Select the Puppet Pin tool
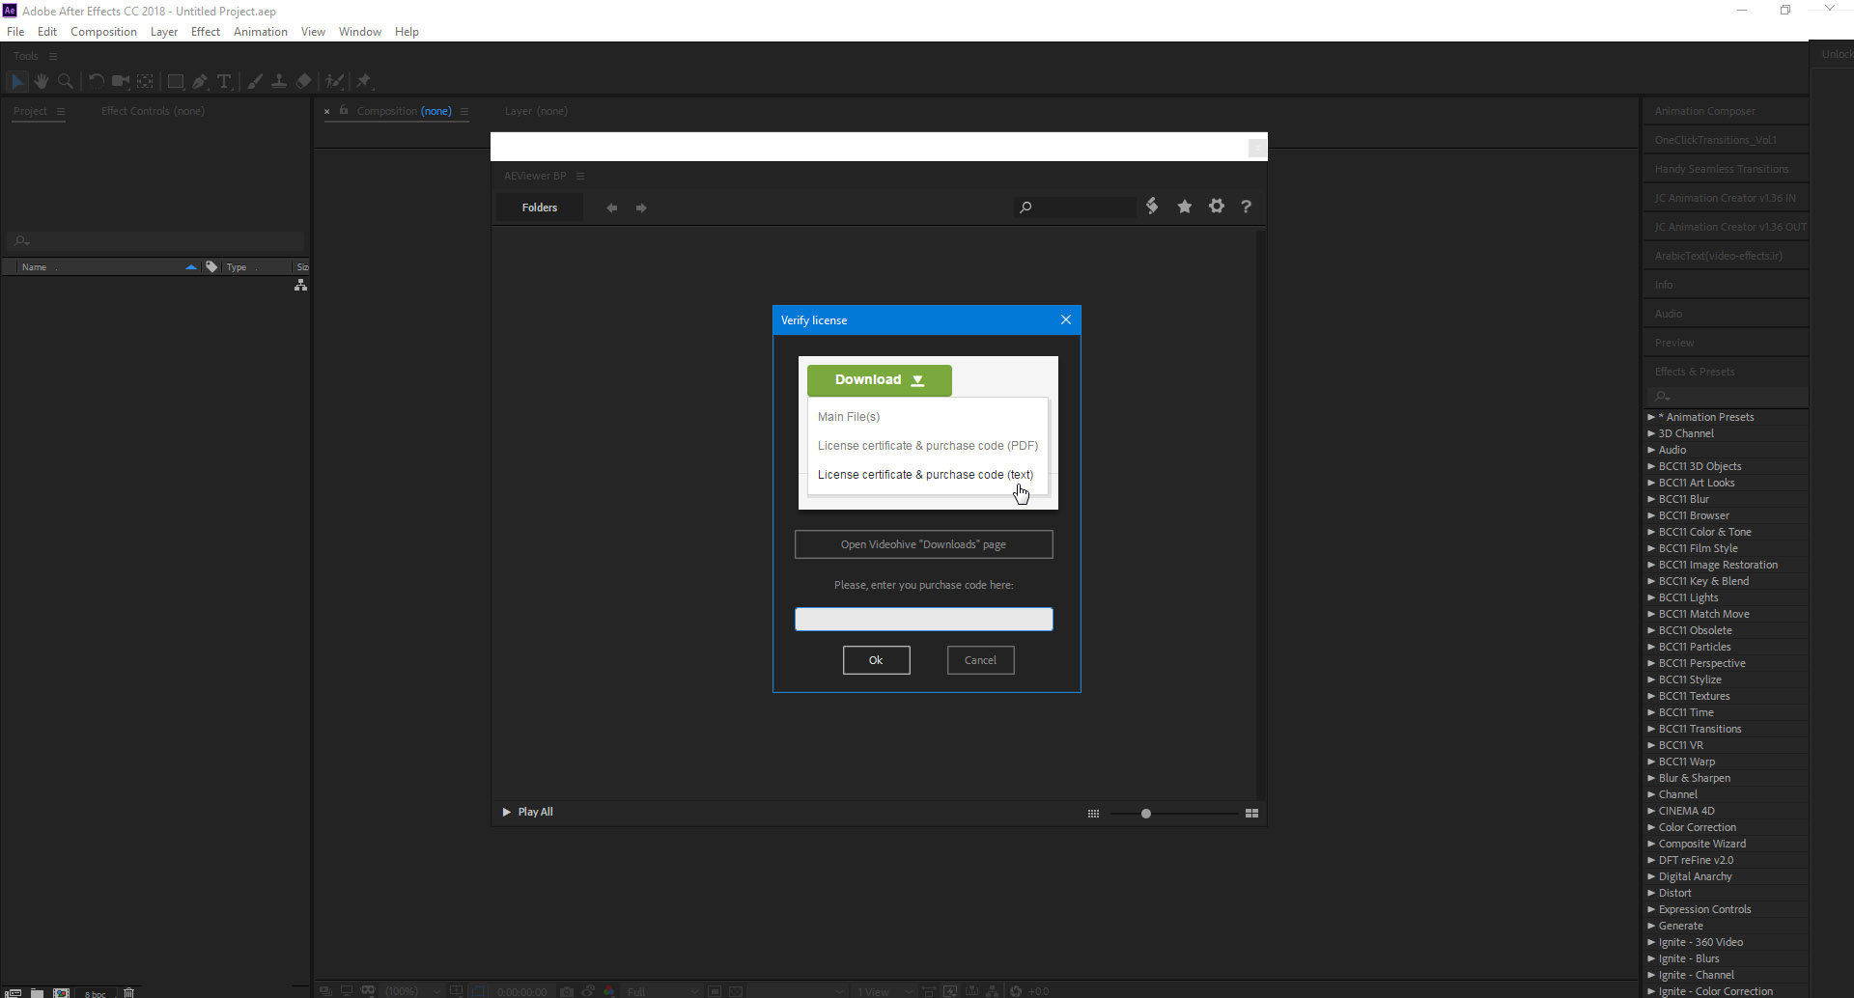This screenshot has width=1854, height=998. [364, 82]
